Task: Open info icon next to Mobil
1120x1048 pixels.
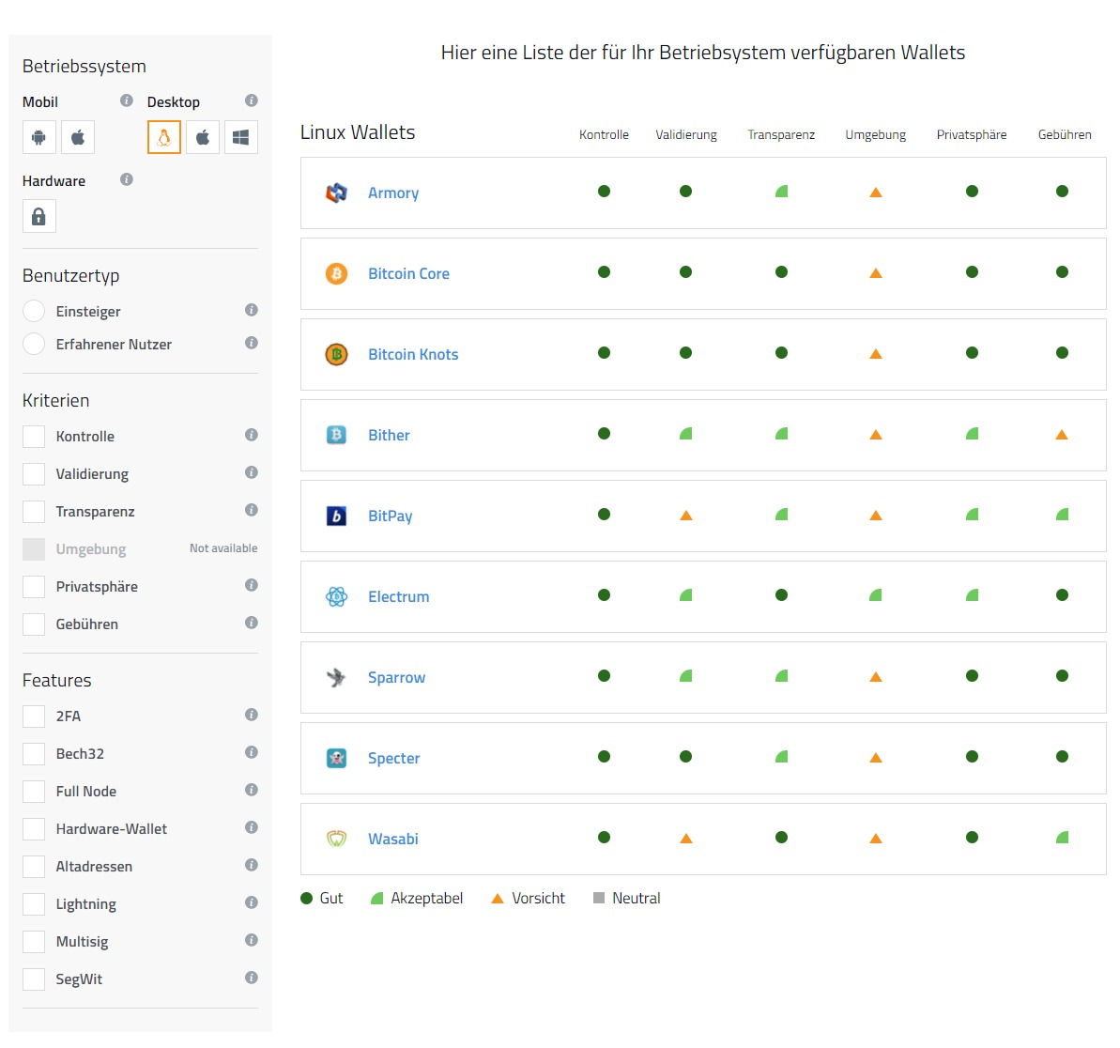Action: (127, 100)
